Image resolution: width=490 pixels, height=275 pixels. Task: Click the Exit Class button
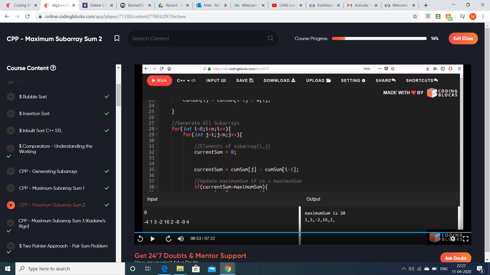(463, 38)
